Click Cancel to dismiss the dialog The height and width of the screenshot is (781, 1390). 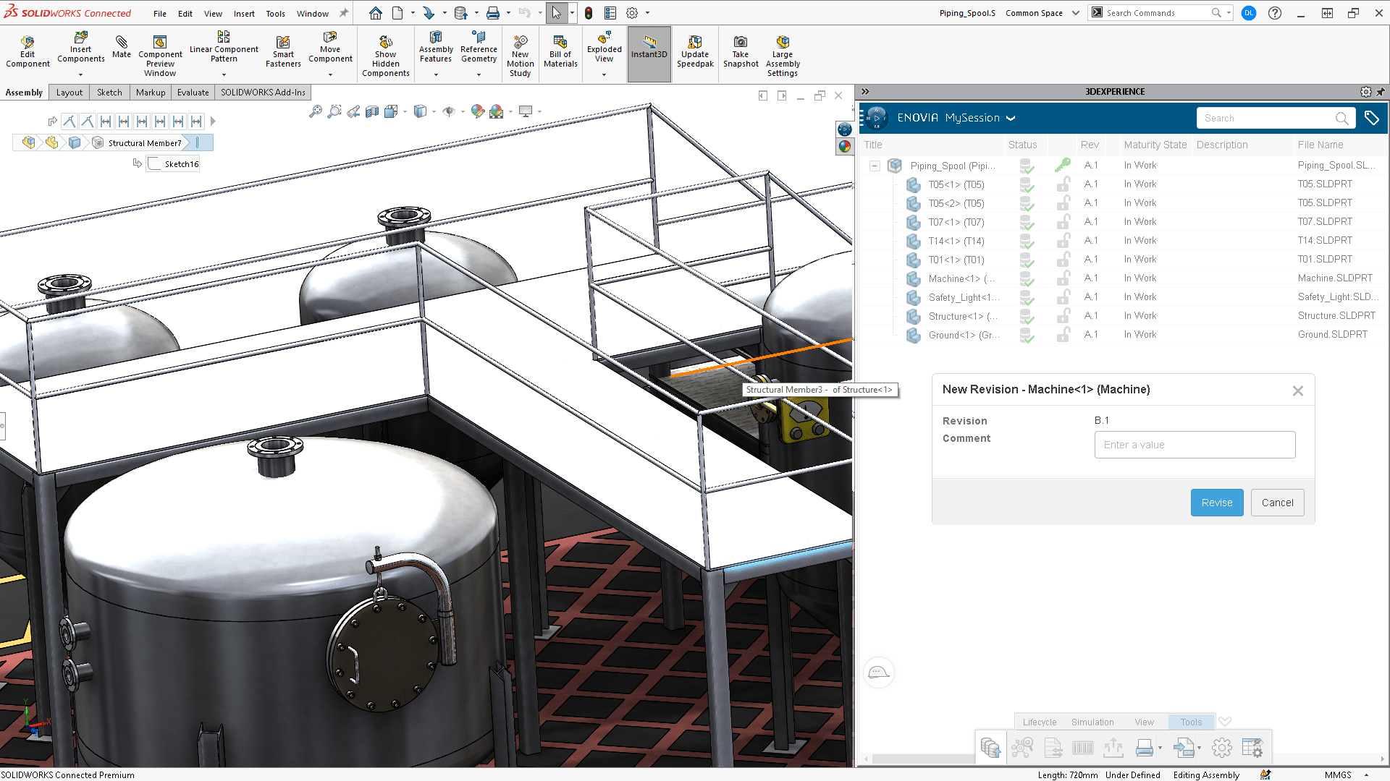tap(1277, 503)
